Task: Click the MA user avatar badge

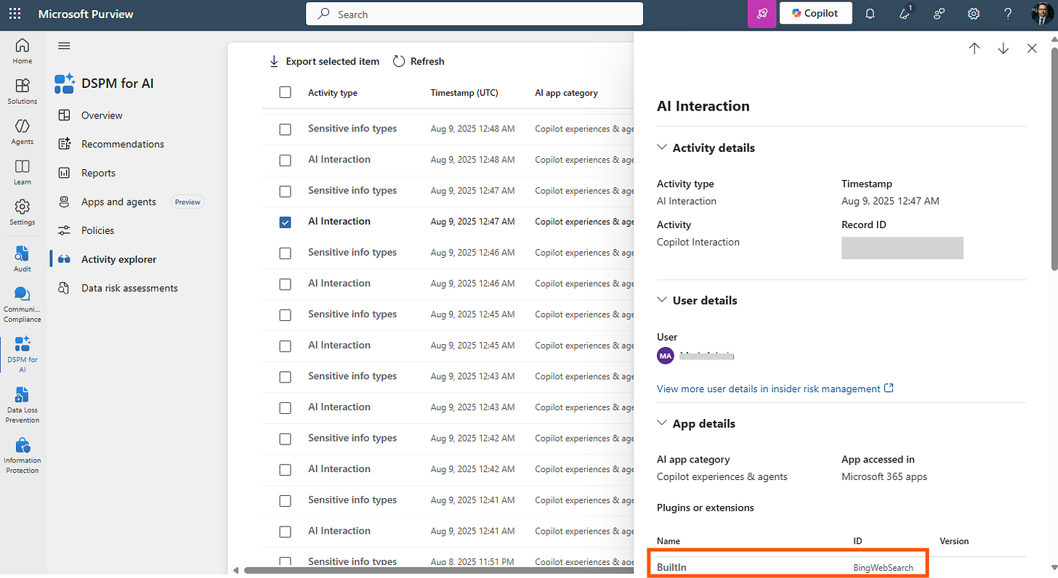Action: coord(665,356)
